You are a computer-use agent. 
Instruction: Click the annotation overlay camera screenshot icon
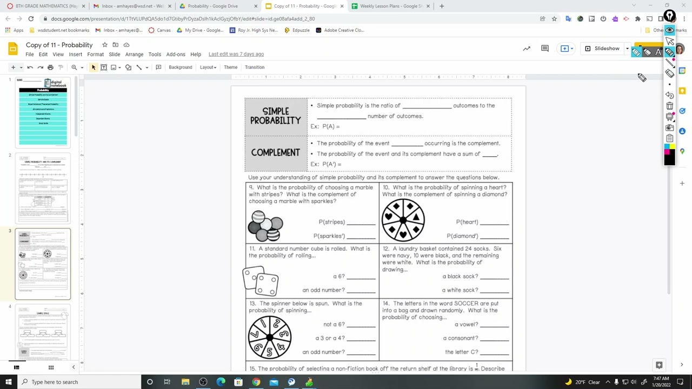coord(670,128)
